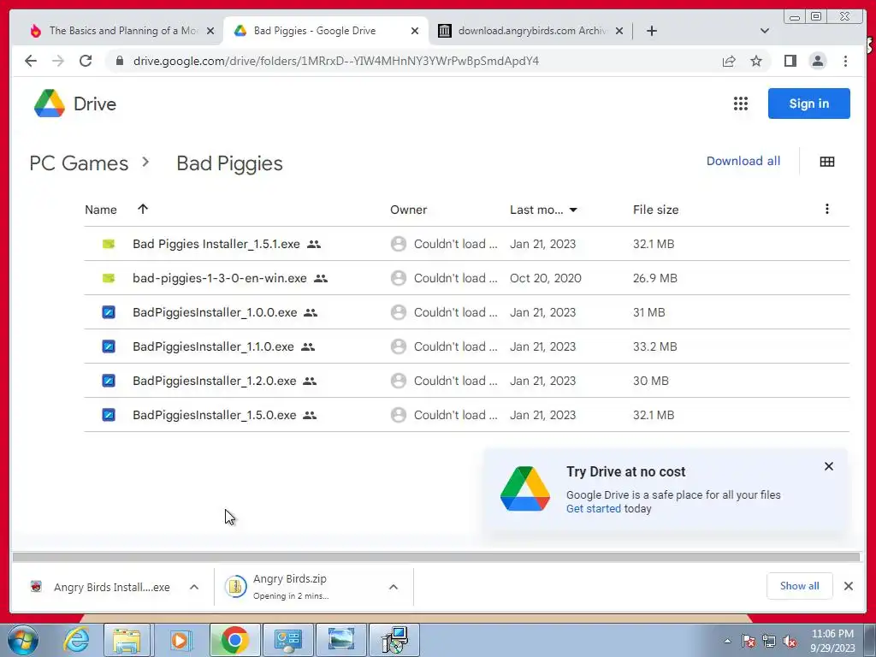
Task: Close the downloads bar
Action: tap(848, 586)
